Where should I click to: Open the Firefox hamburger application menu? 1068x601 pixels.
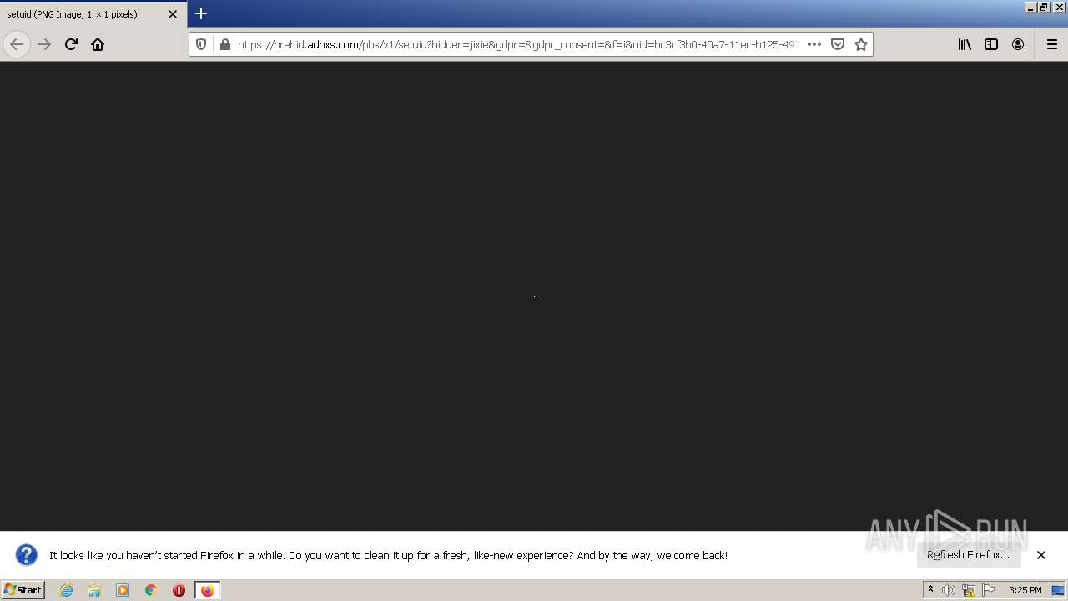[x=1052, y=44]
